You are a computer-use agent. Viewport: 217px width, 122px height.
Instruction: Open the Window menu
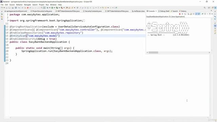53,5
